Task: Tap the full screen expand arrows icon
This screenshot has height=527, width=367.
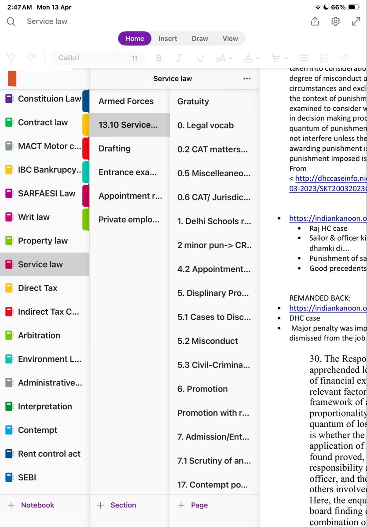Action: pos(356,22)
